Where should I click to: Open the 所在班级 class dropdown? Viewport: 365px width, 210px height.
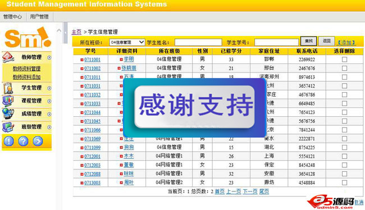pyautogui.click(x=127, y=42)
